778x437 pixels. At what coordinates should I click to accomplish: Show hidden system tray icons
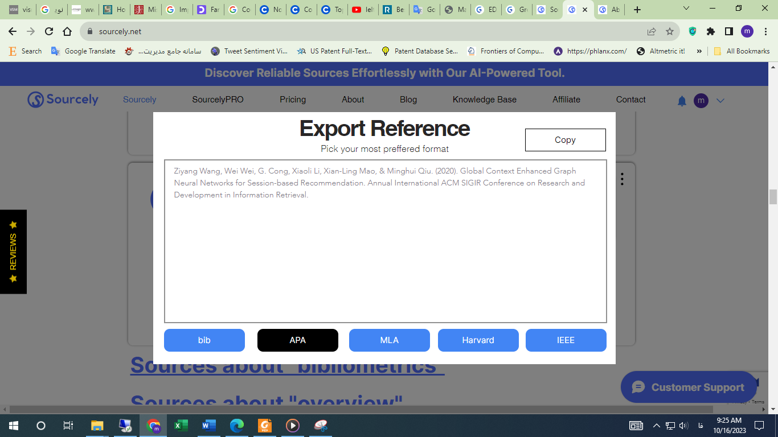point(656,426)
